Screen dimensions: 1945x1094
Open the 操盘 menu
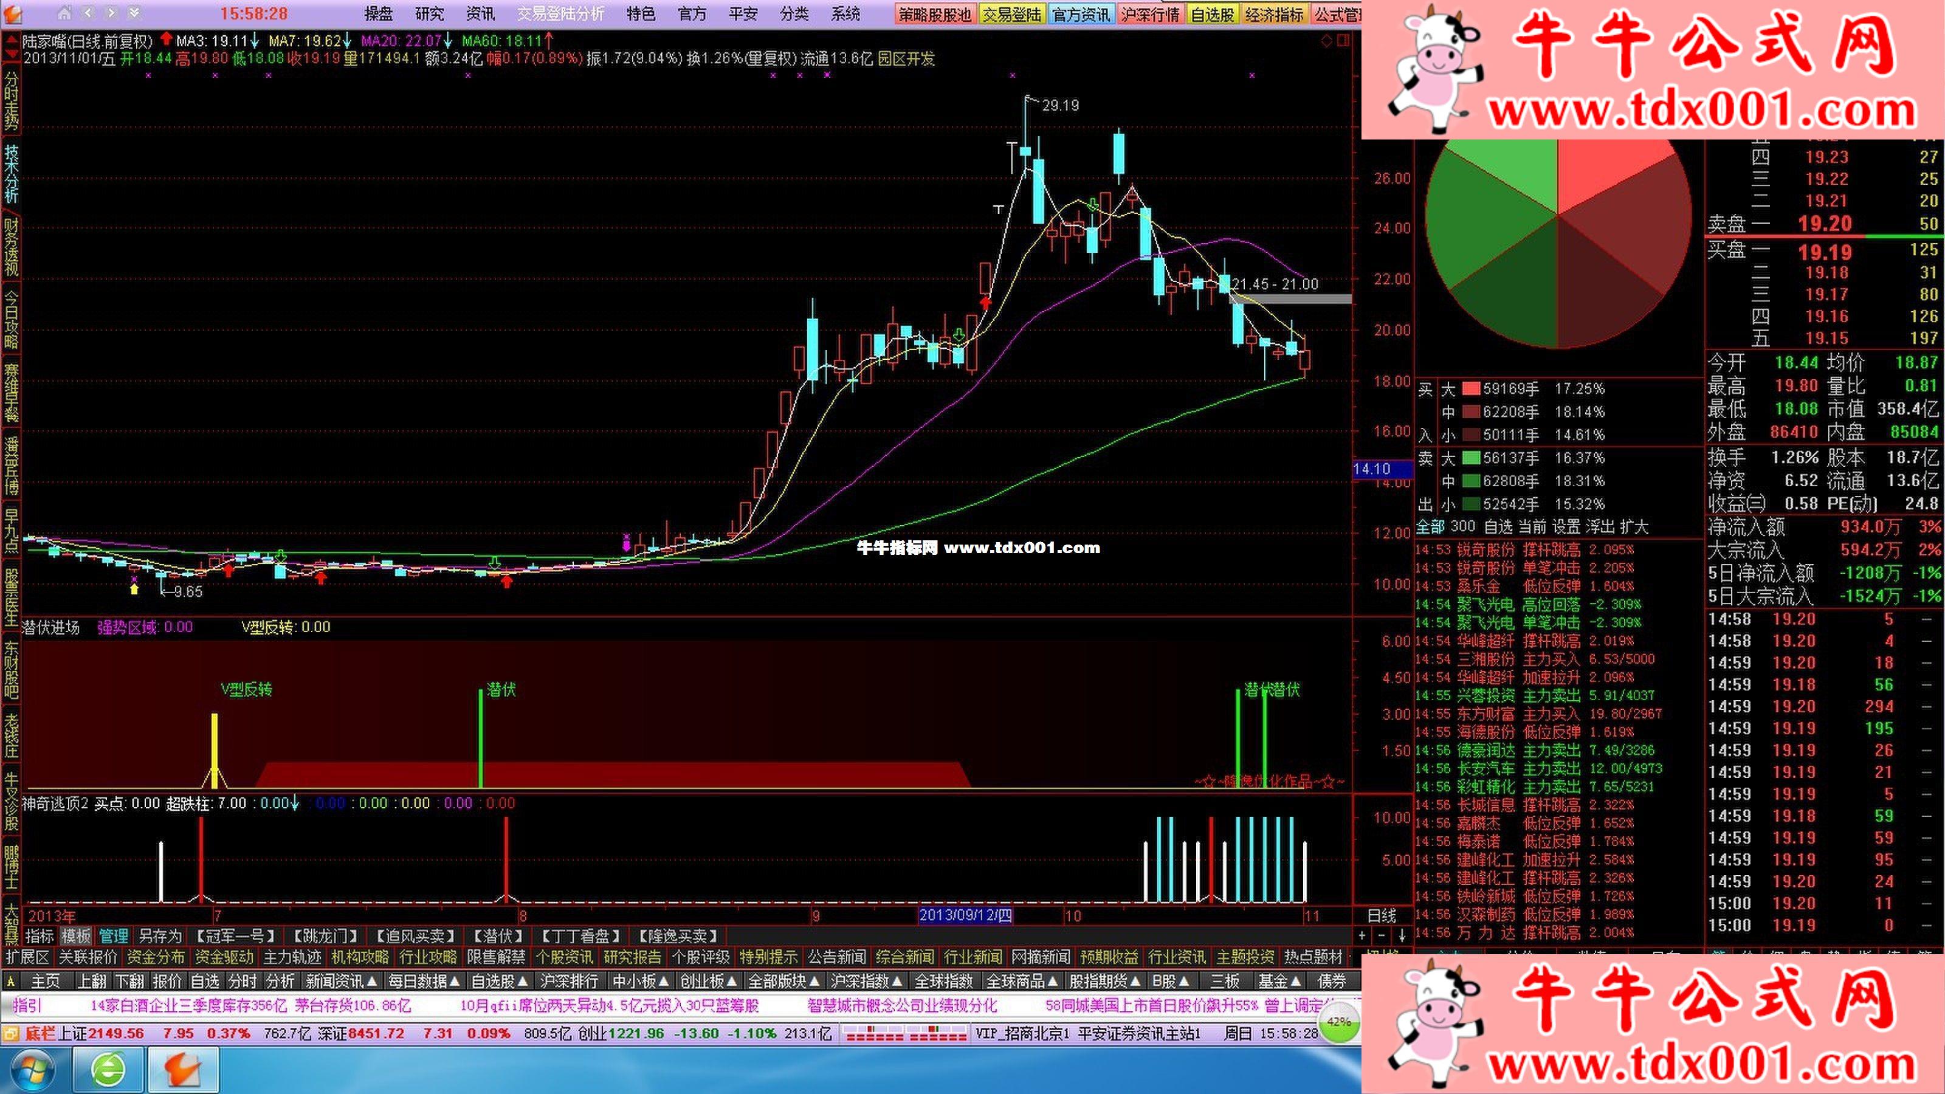(379, 13)
